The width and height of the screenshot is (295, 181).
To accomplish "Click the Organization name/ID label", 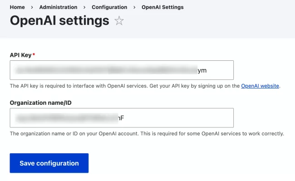I will pos(41,103).
